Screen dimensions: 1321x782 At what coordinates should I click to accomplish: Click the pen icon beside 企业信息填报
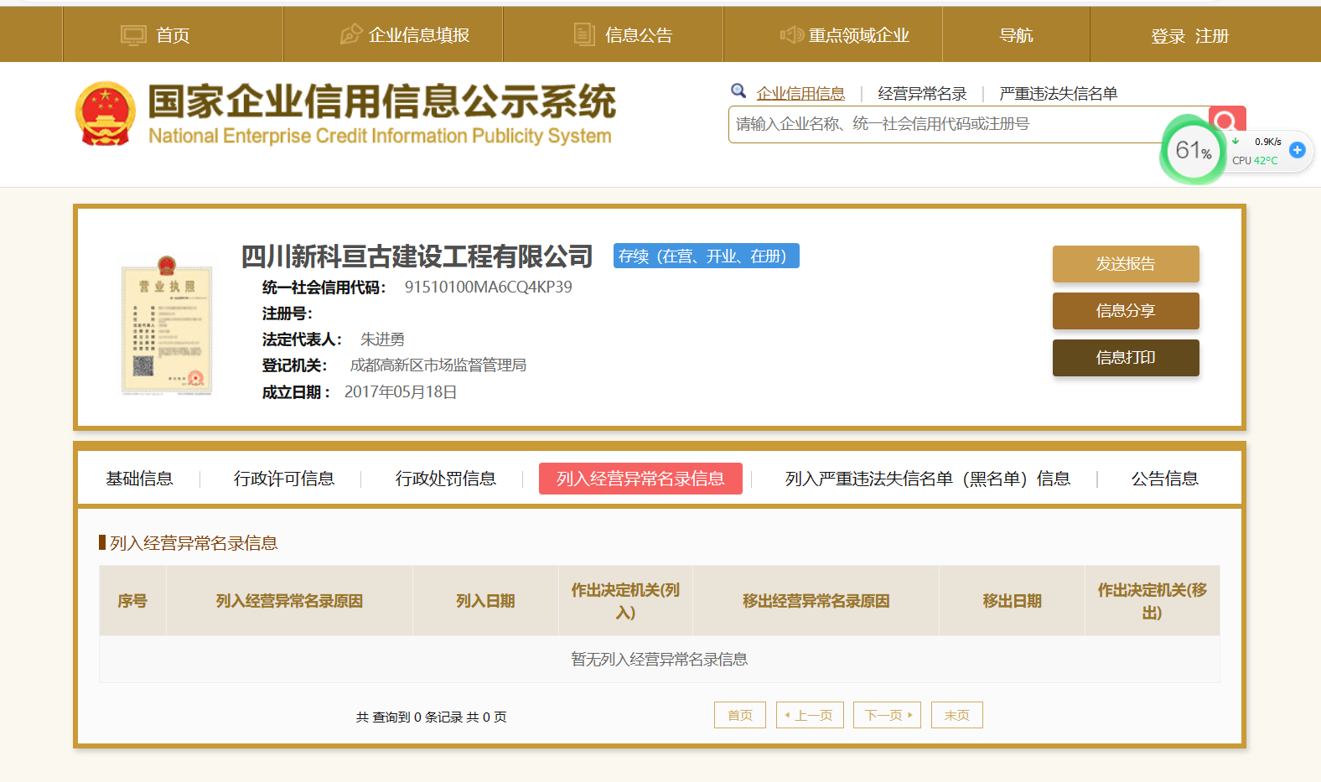pos(351,34)
